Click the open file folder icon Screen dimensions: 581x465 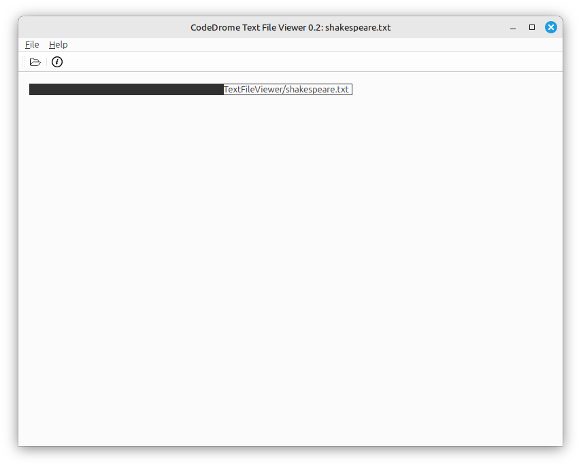35,62
